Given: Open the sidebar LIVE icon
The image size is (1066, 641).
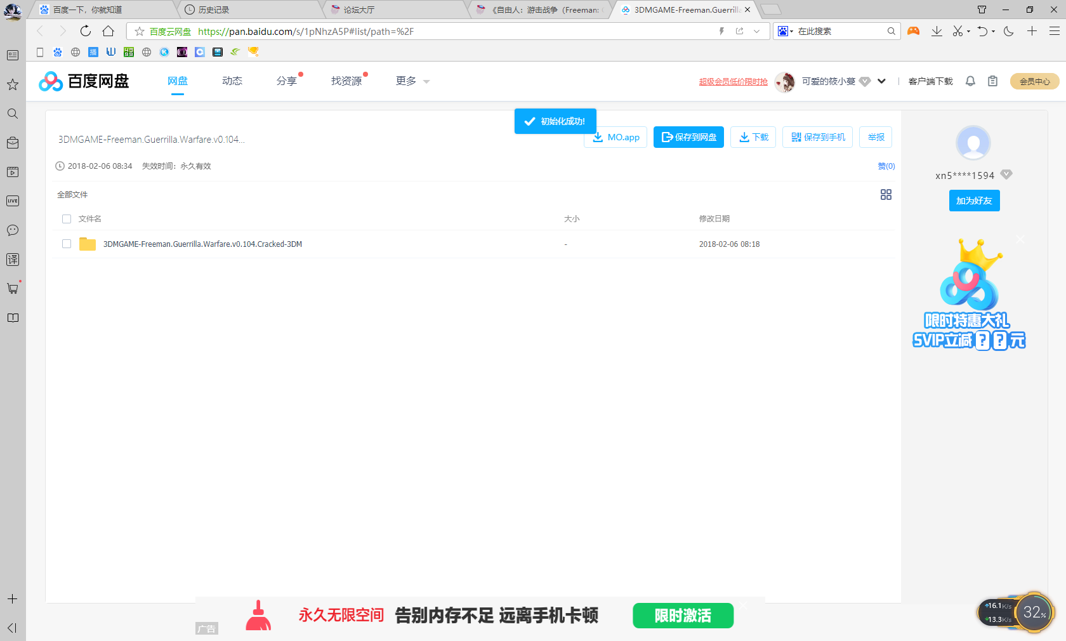Looking at the screenshot, I should [x=13, y=201].
